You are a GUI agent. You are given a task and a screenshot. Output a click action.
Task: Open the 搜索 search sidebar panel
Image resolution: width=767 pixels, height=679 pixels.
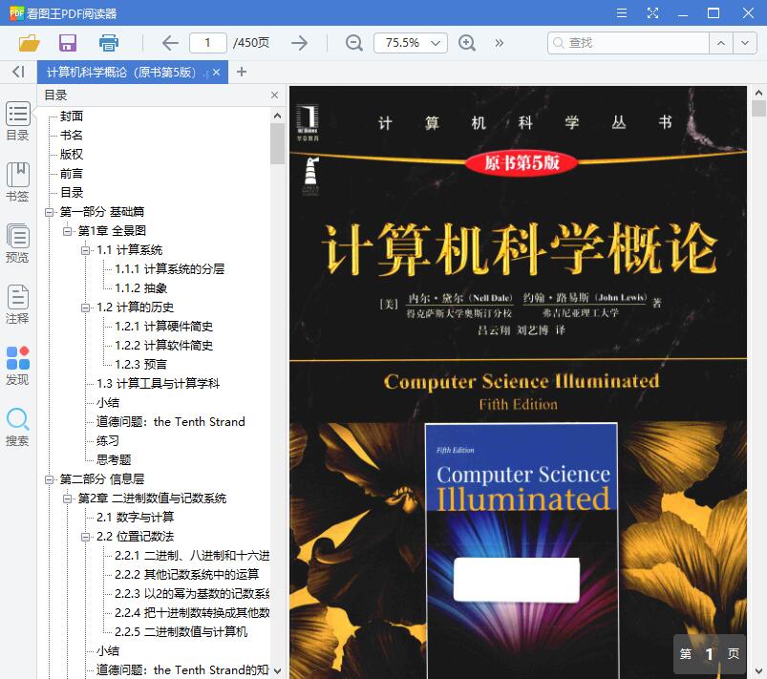17,427
